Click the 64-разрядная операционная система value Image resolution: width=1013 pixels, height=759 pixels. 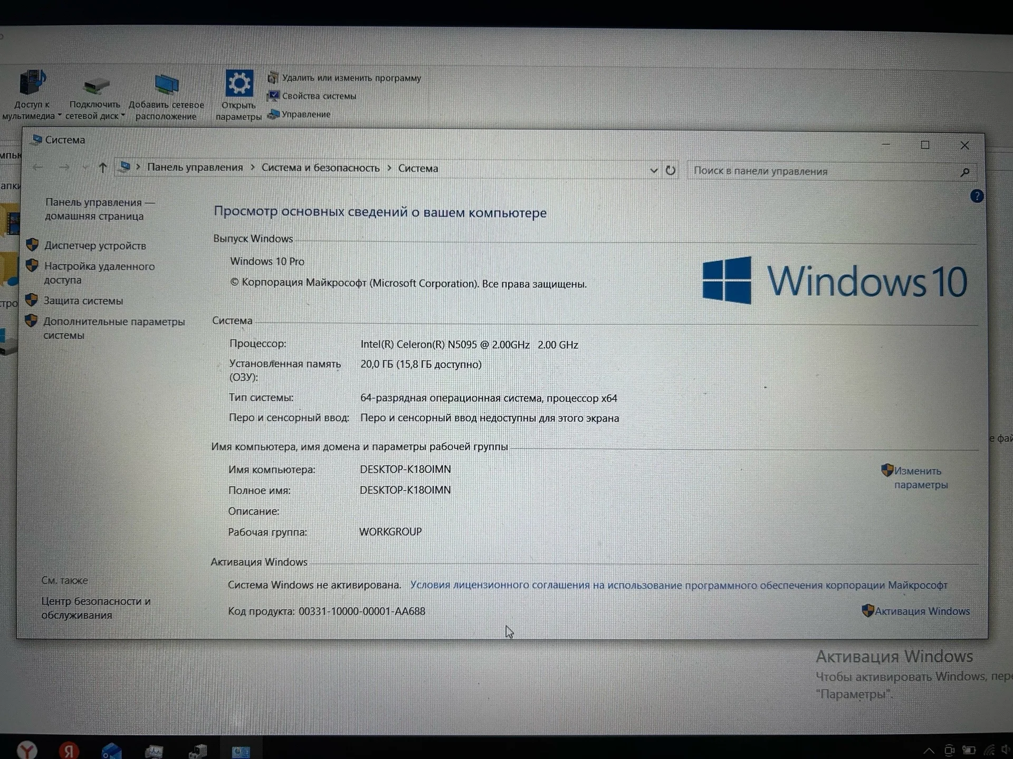489,398
